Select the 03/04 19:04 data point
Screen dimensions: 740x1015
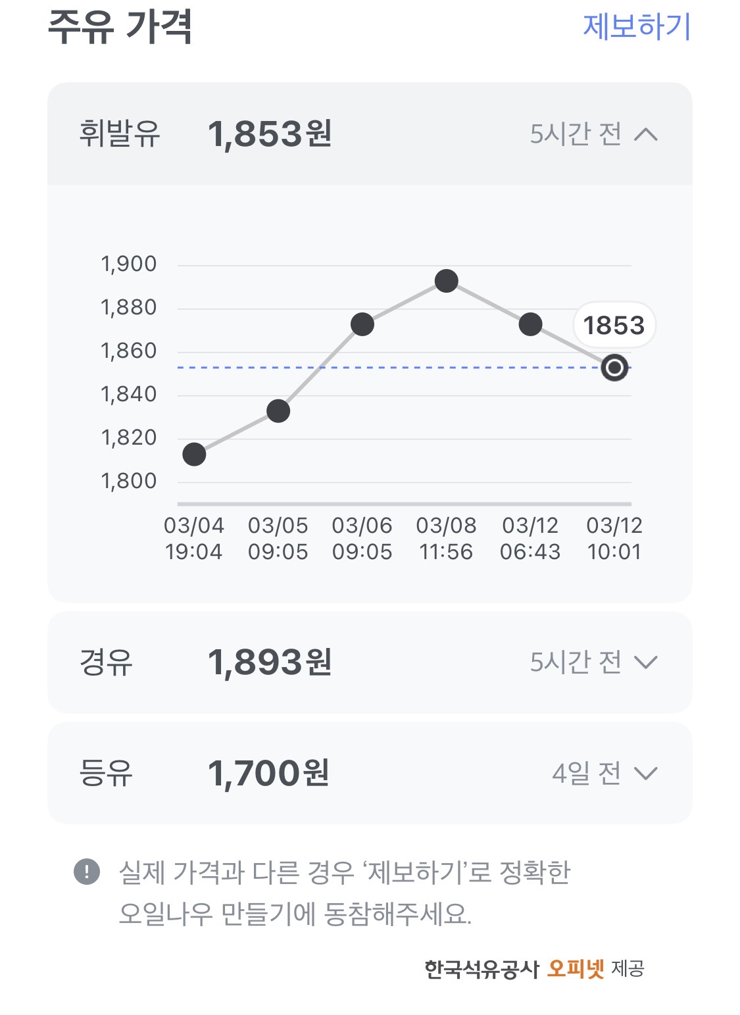coord(194,455)
